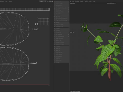The image size is (123, 92).
Task: Click the Mirror V icon
Action: pos(55,30)
